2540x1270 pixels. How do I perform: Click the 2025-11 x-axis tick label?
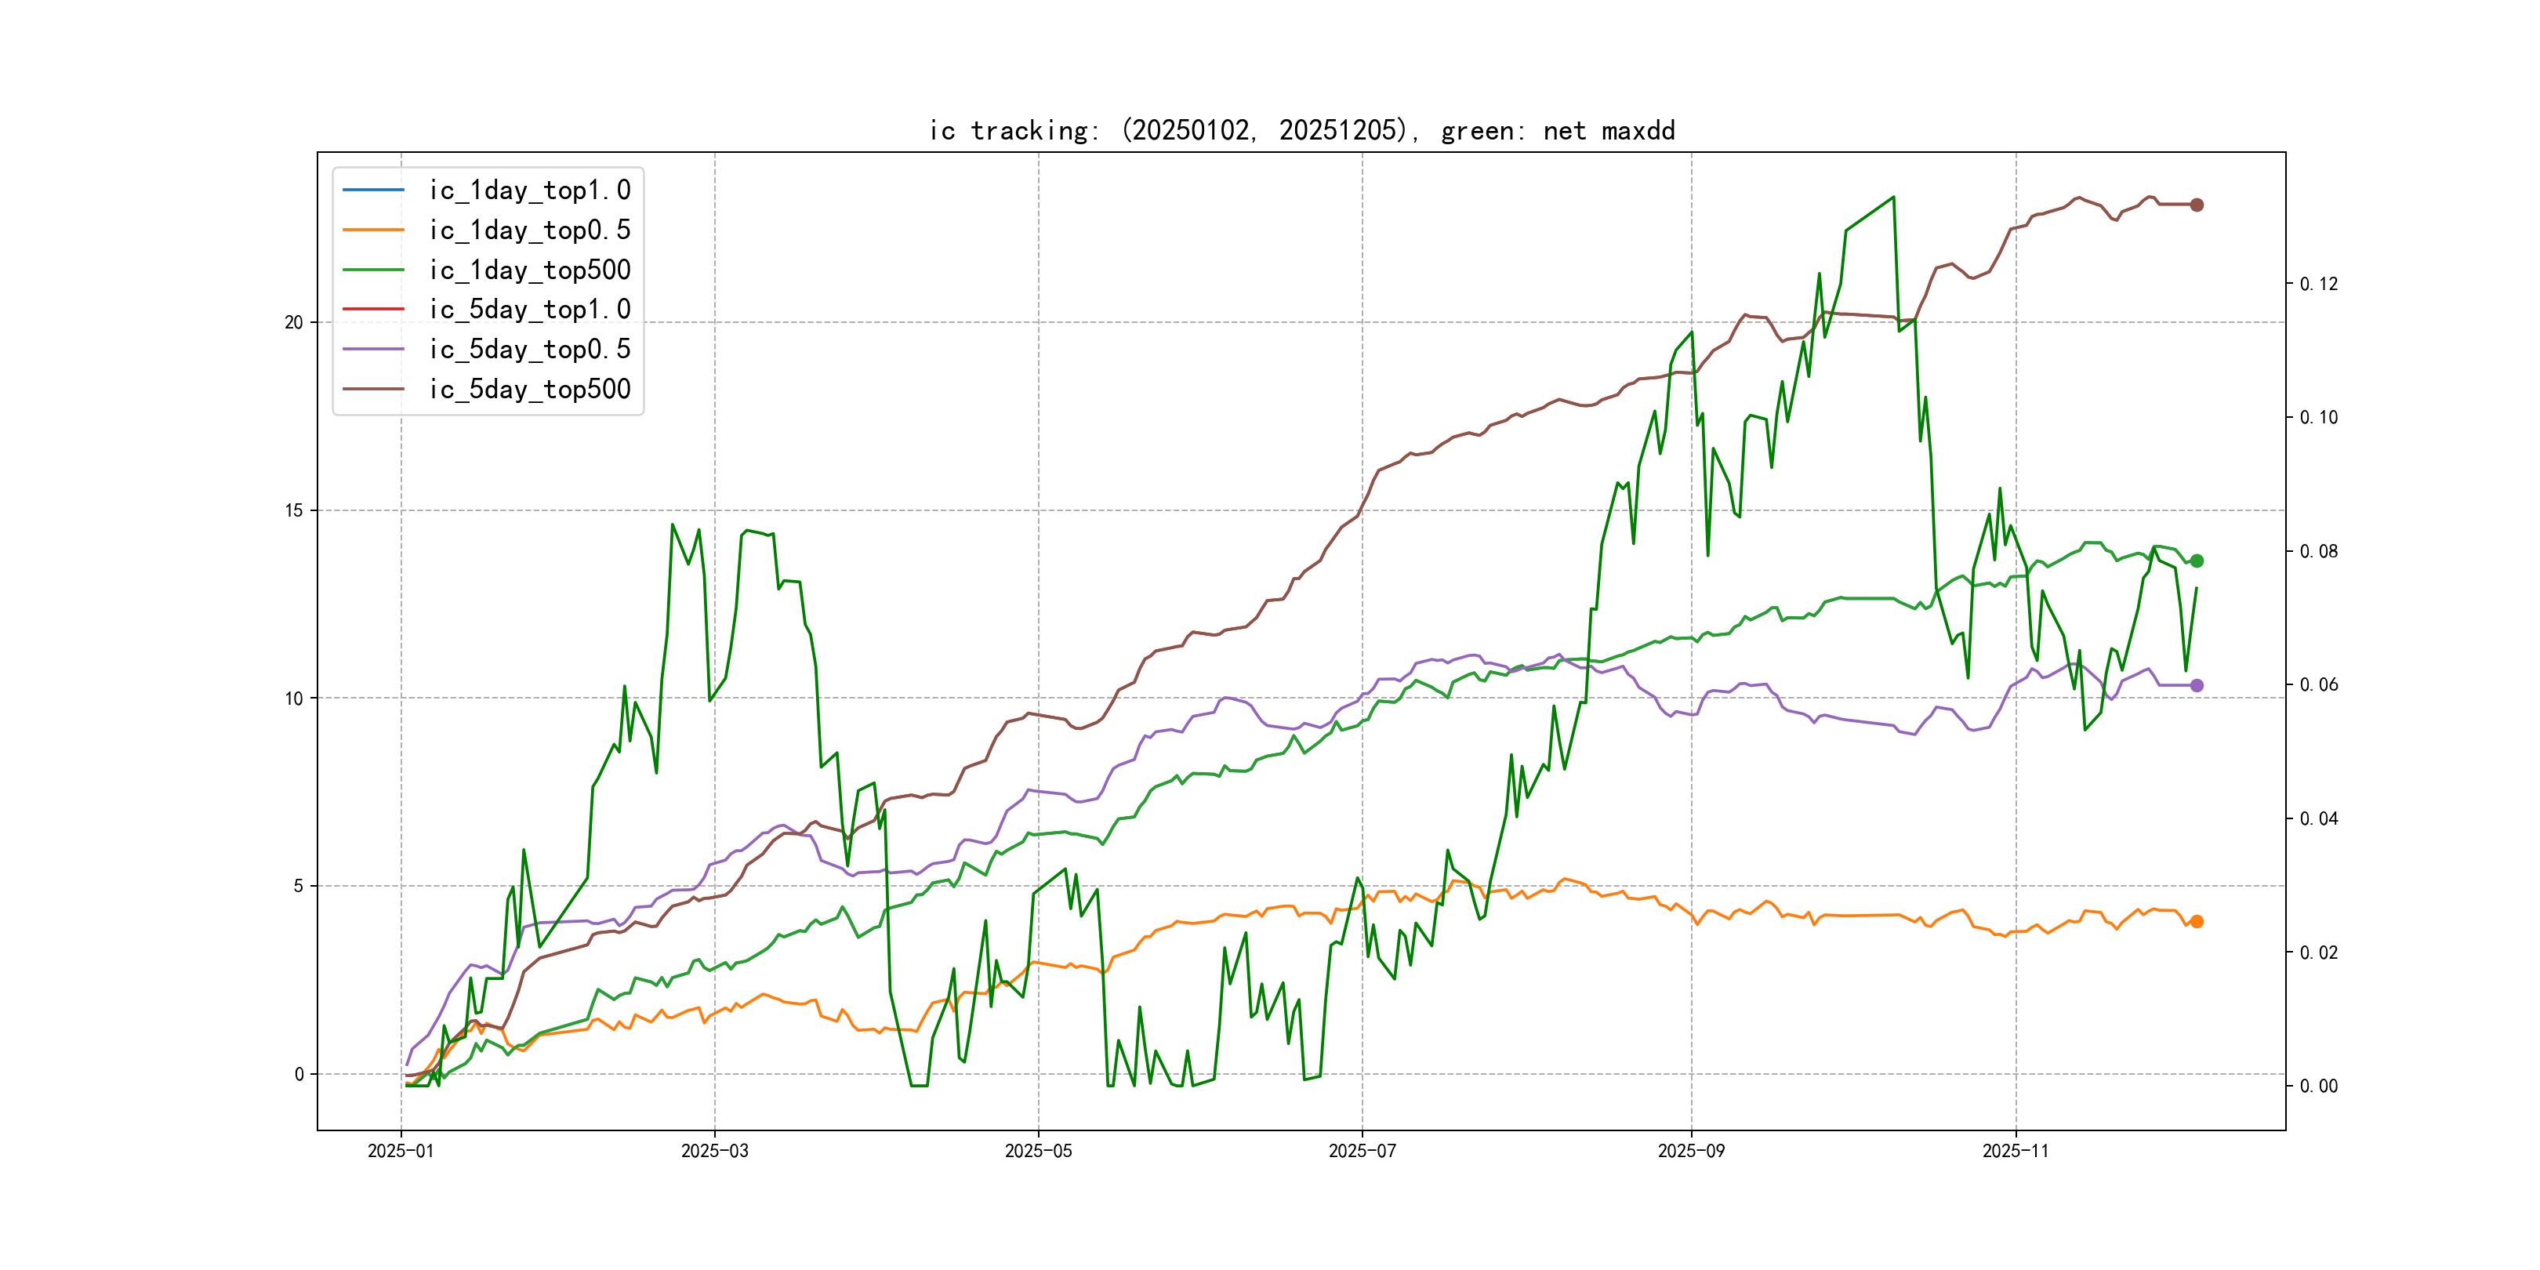[x=2015, y=1151]
